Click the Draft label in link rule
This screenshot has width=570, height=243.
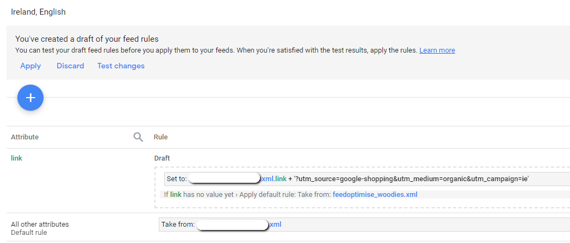(x=162, y=158)
